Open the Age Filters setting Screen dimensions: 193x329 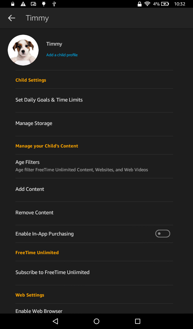click(28, 162)
